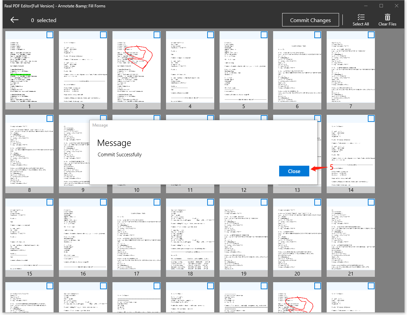Open the page 2 thumbnail
Image resolution: width=407 pixels, height=315 pixels.
pyautogui.click(x=83, y=70)
